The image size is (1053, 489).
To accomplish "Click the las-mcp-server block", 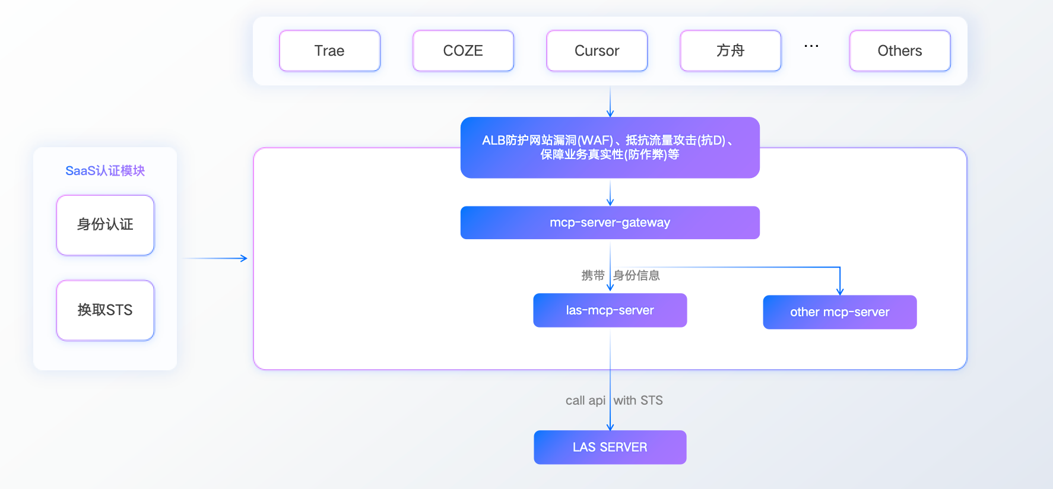I will pos(610,310).
